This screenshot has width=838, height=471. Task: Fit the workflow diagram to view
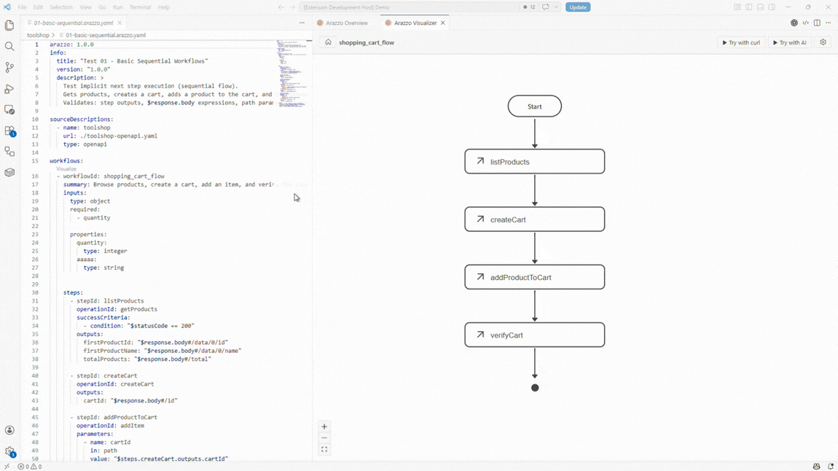(x=324, y=450)
